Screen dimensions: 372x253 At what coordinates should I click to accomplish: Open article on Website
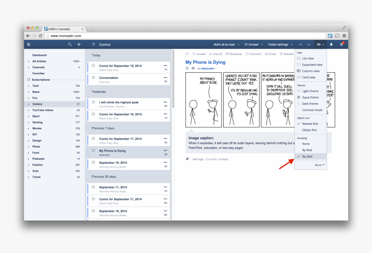286,54
